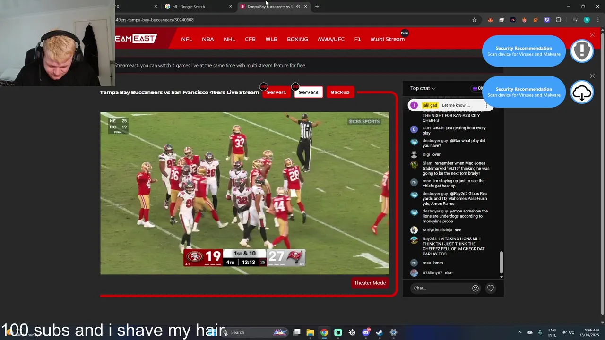Open the CFB streams section
605x340 pixels.
pos(250,39)
